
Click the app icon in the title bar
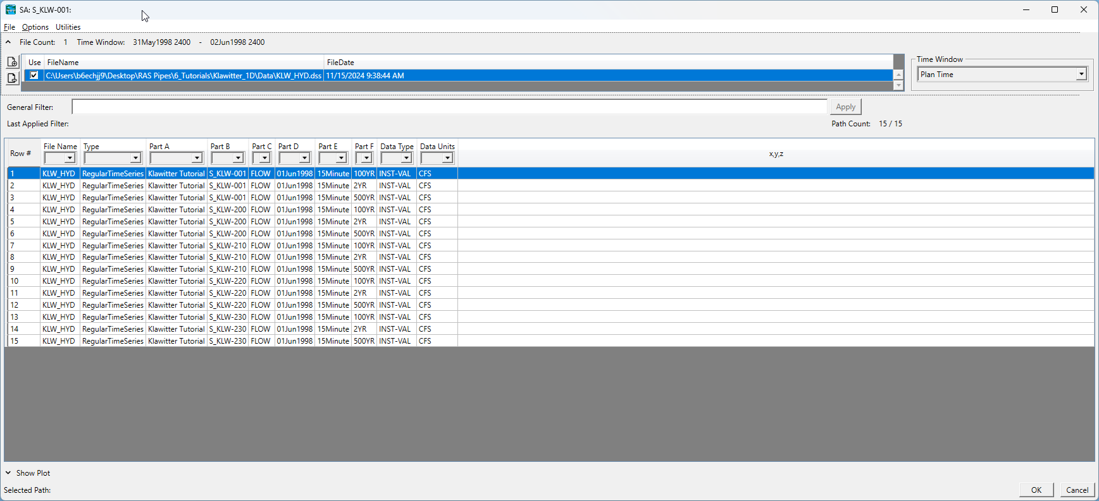pos(10,9)
